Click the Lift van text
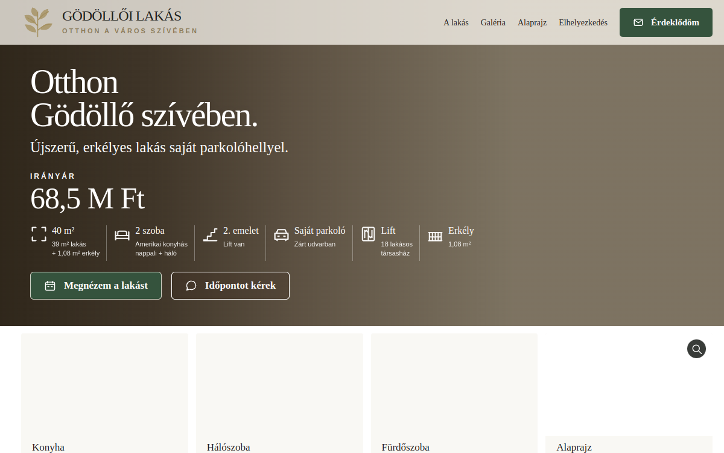Image resolution: width=724 pixels, height=453 pixels. tap(233, 244)
